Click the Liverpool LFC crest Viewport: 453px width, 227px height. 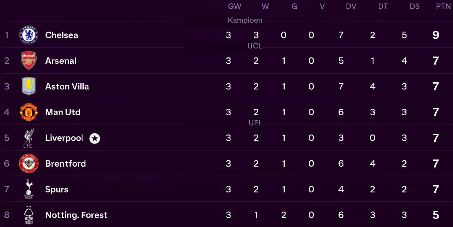click(x=29, y=138)
